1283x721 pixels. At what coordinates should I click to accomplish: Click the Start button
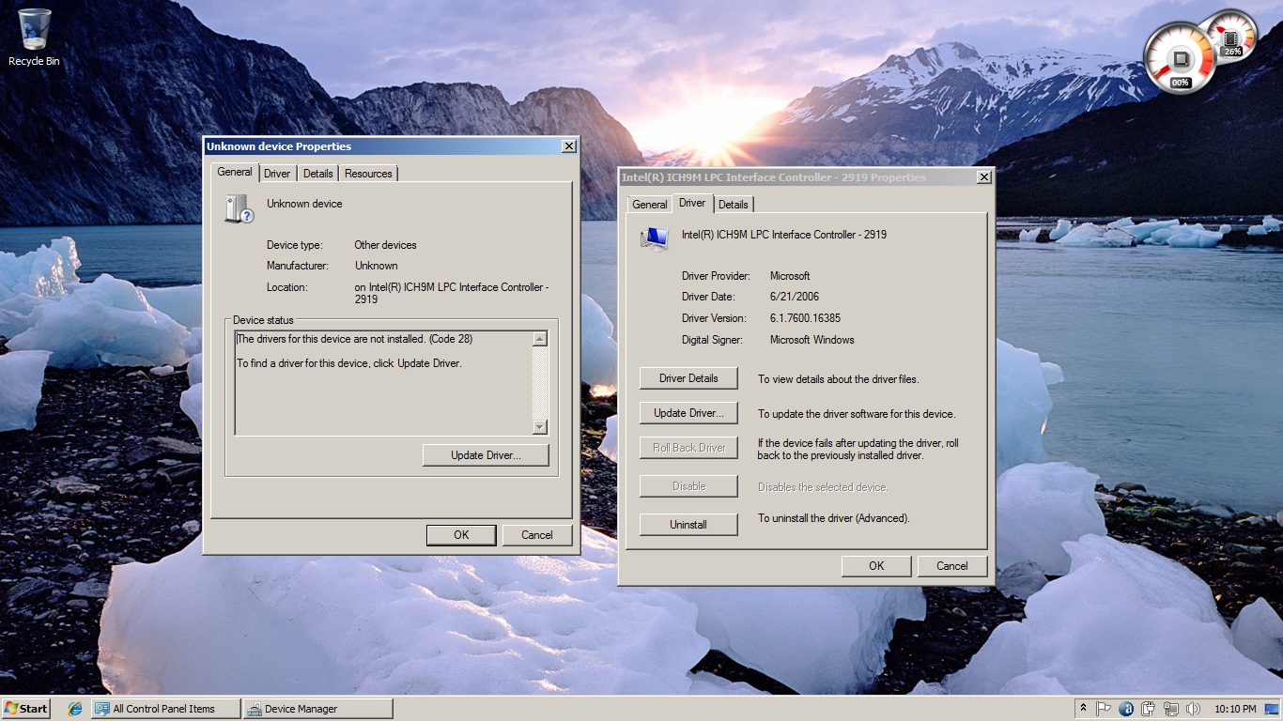(x=26, y=709)
